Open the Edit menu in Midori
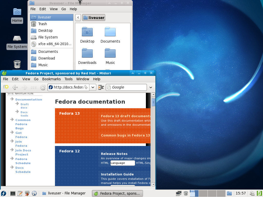263x197 pixels. pyautogui.click(x=15, y=79)
